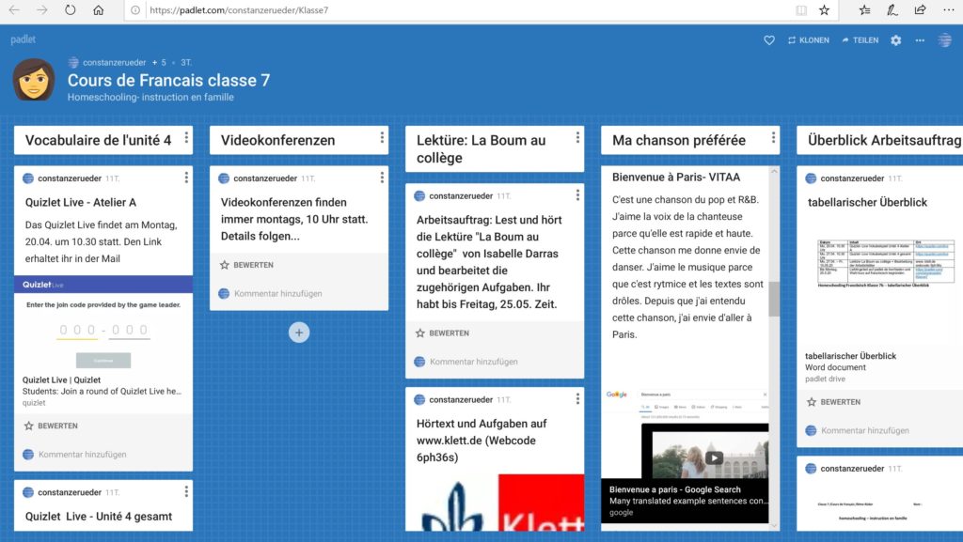Click the TEILEN share button
The width and height of the screenshot is (963, 542).
(860, 40)
